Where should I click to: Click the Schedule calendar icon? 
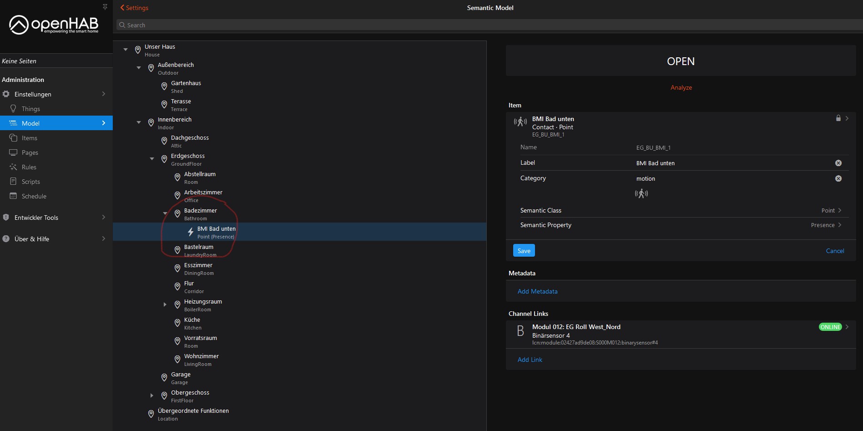[x=13, y=196]
